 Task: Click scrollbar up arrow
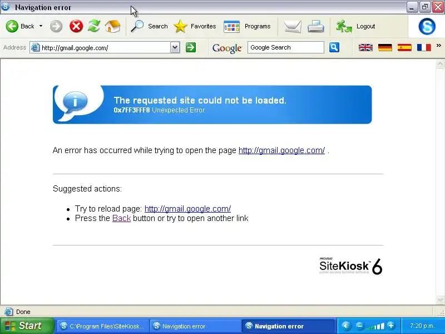(x=440, y=64)
